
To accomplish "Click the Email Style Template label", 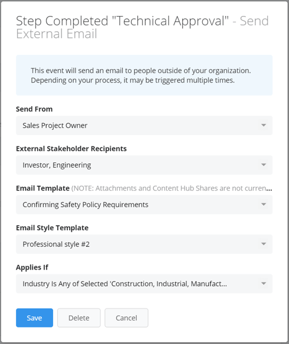I will coord(52,228).
